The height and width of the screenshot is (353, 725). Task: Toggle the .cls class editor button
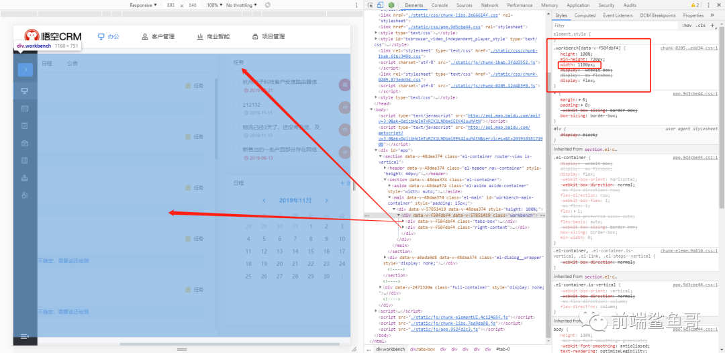(x=702, y=26)
